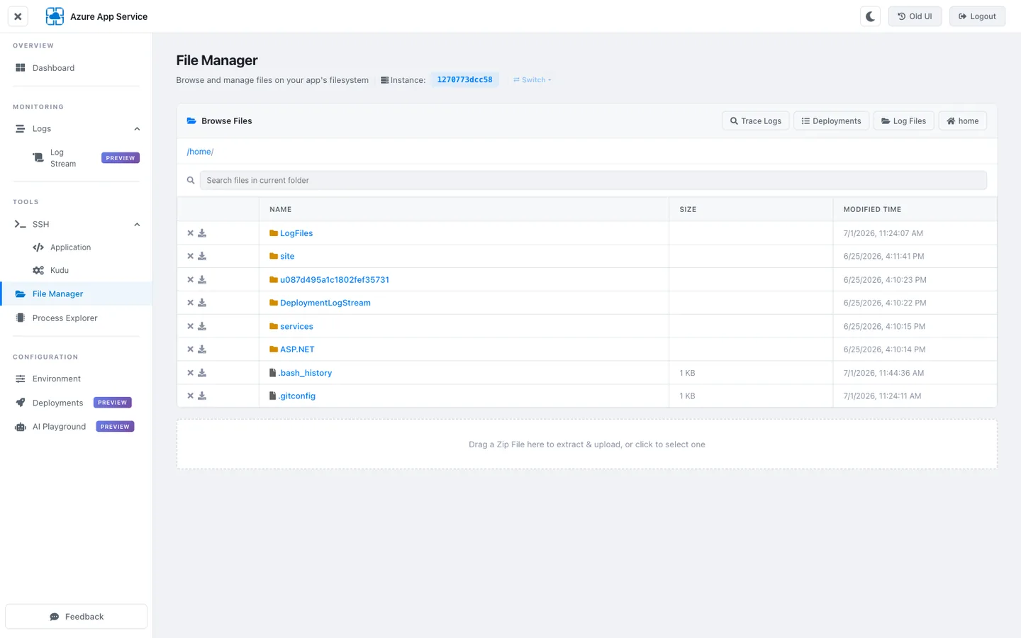Delete the ASP.NET folder
This screenshot has height=638, width=1021.
190,349
